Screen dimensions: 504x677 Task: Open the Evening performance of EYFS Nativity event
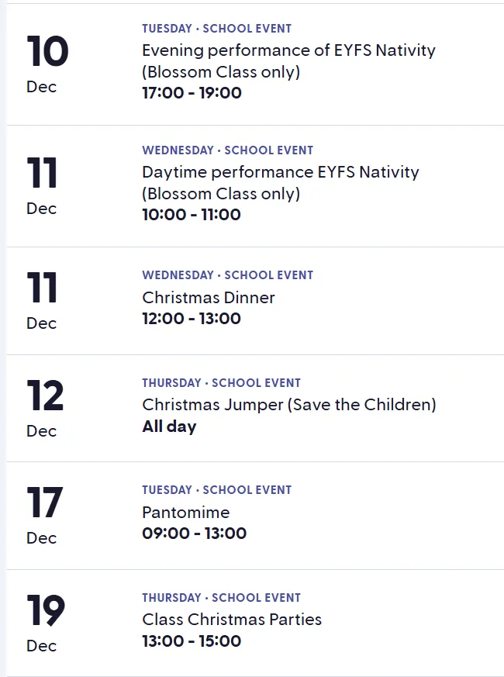pyautogui.click(x=288, y=51)
